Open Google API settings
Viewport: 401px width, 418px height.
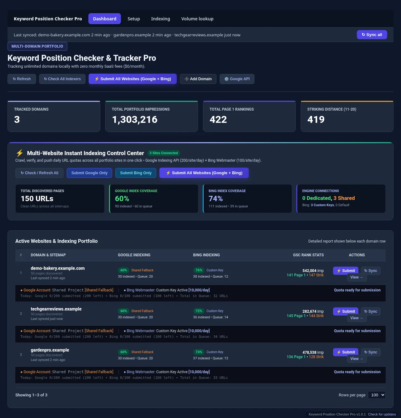(237, 79)
